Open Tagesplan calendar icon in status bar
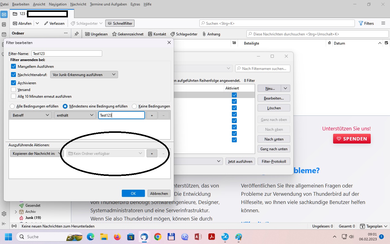The height and width of the screenshot is (244, 390). [362, 226]
